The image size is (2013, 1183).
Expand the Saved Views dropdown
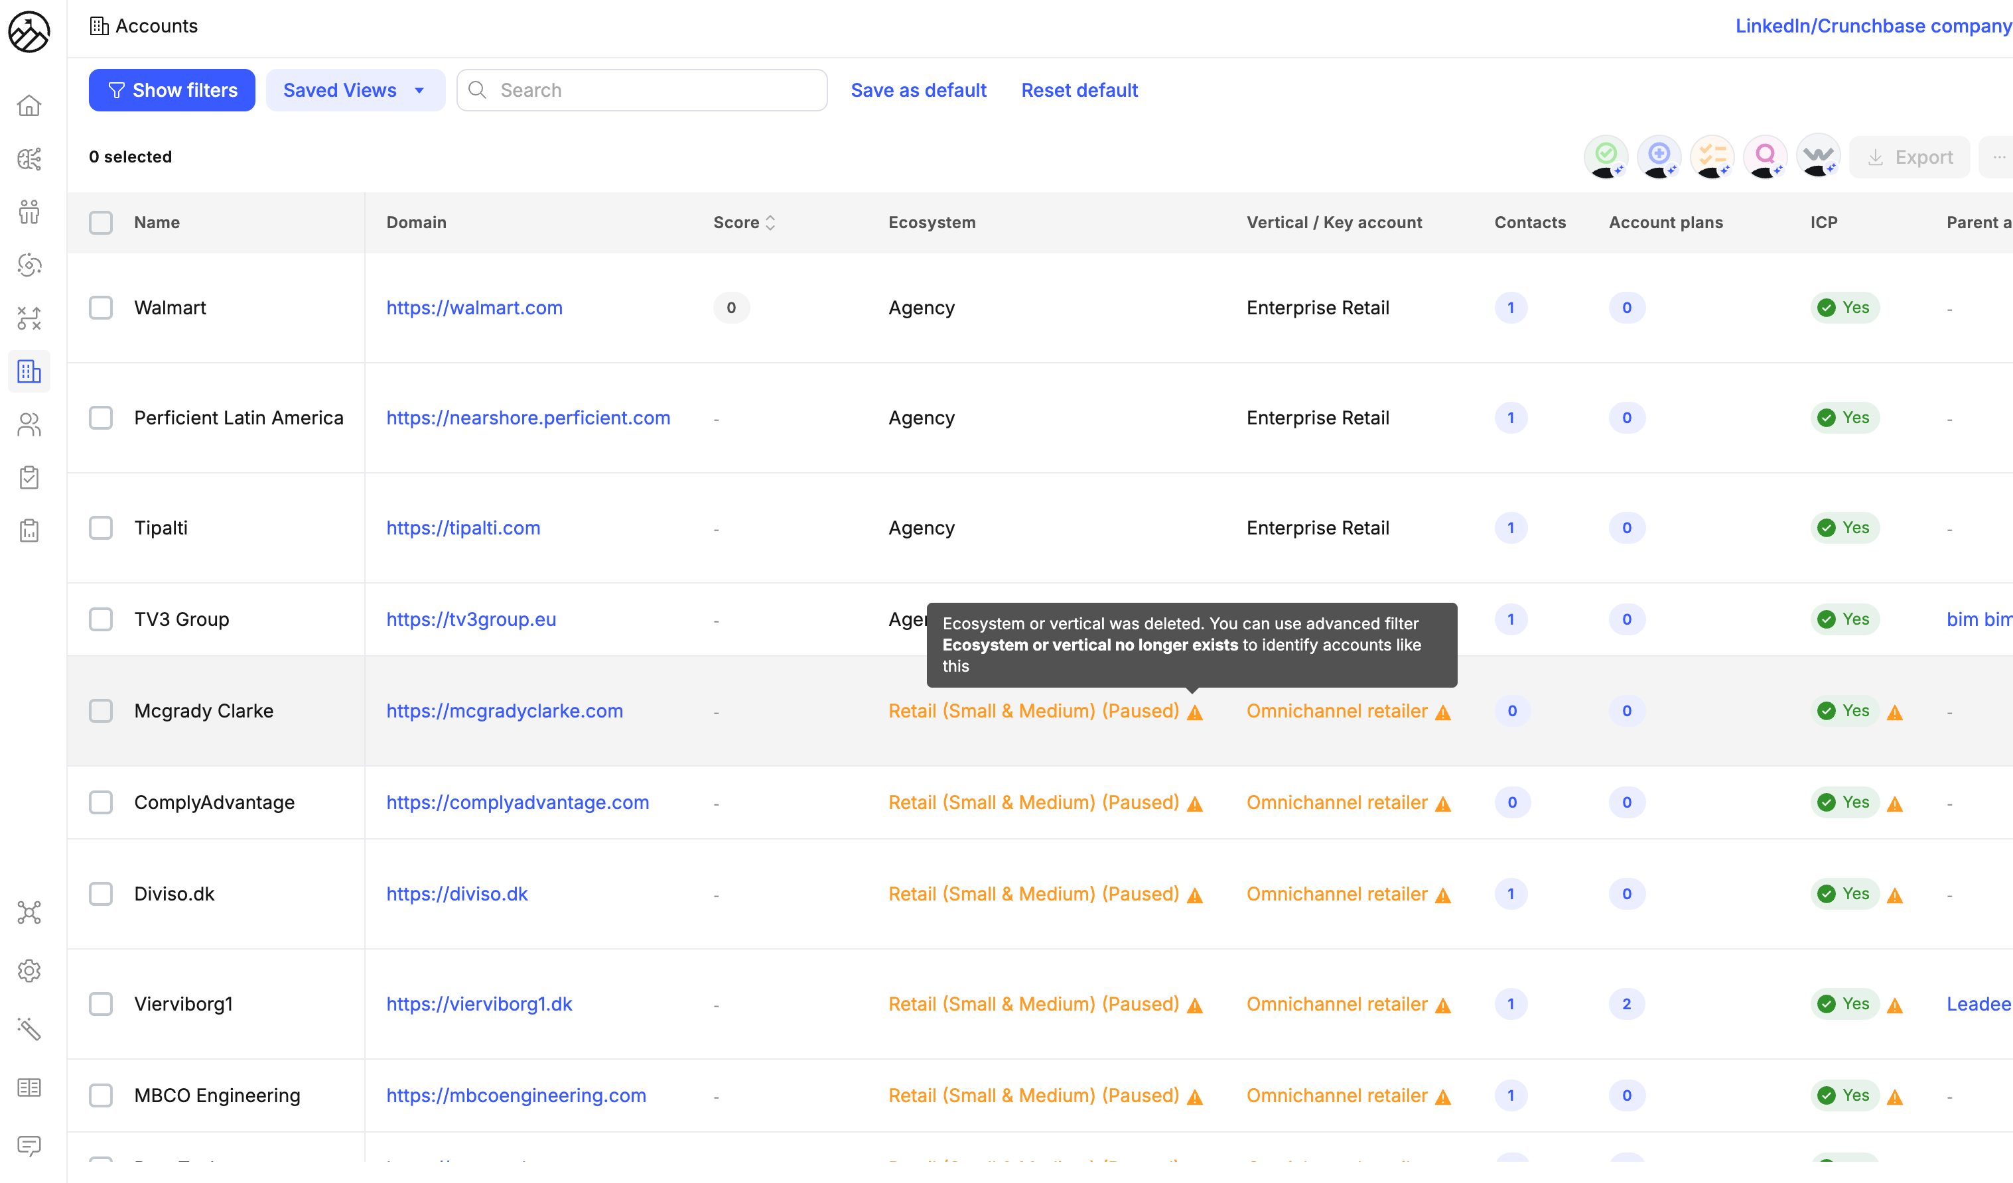(x=355, y=90)
